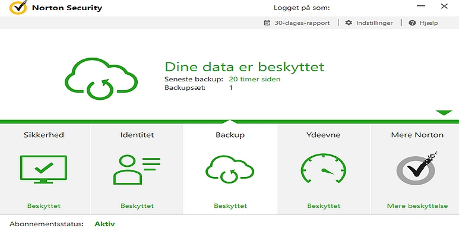The image size is (459, 231).
Task: Click the Mere Norton checkmark icon
Action: pyautogui.click(x=417, y=169)
